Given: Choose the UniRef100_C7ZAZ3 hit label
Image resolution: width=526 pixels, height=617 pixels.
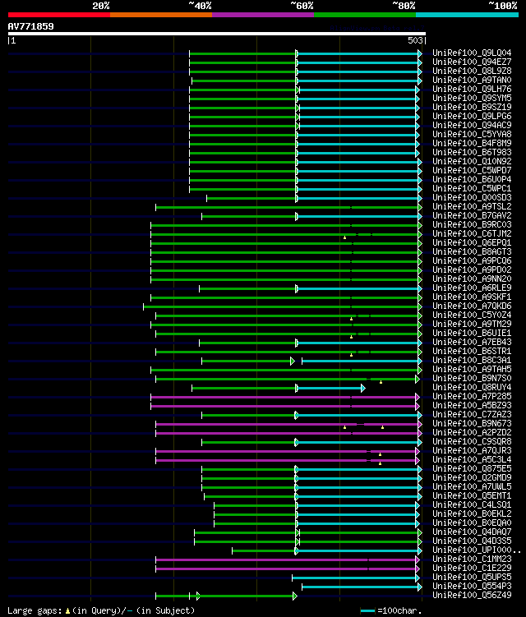Looking at the screenshot, I should click(472, 415).
